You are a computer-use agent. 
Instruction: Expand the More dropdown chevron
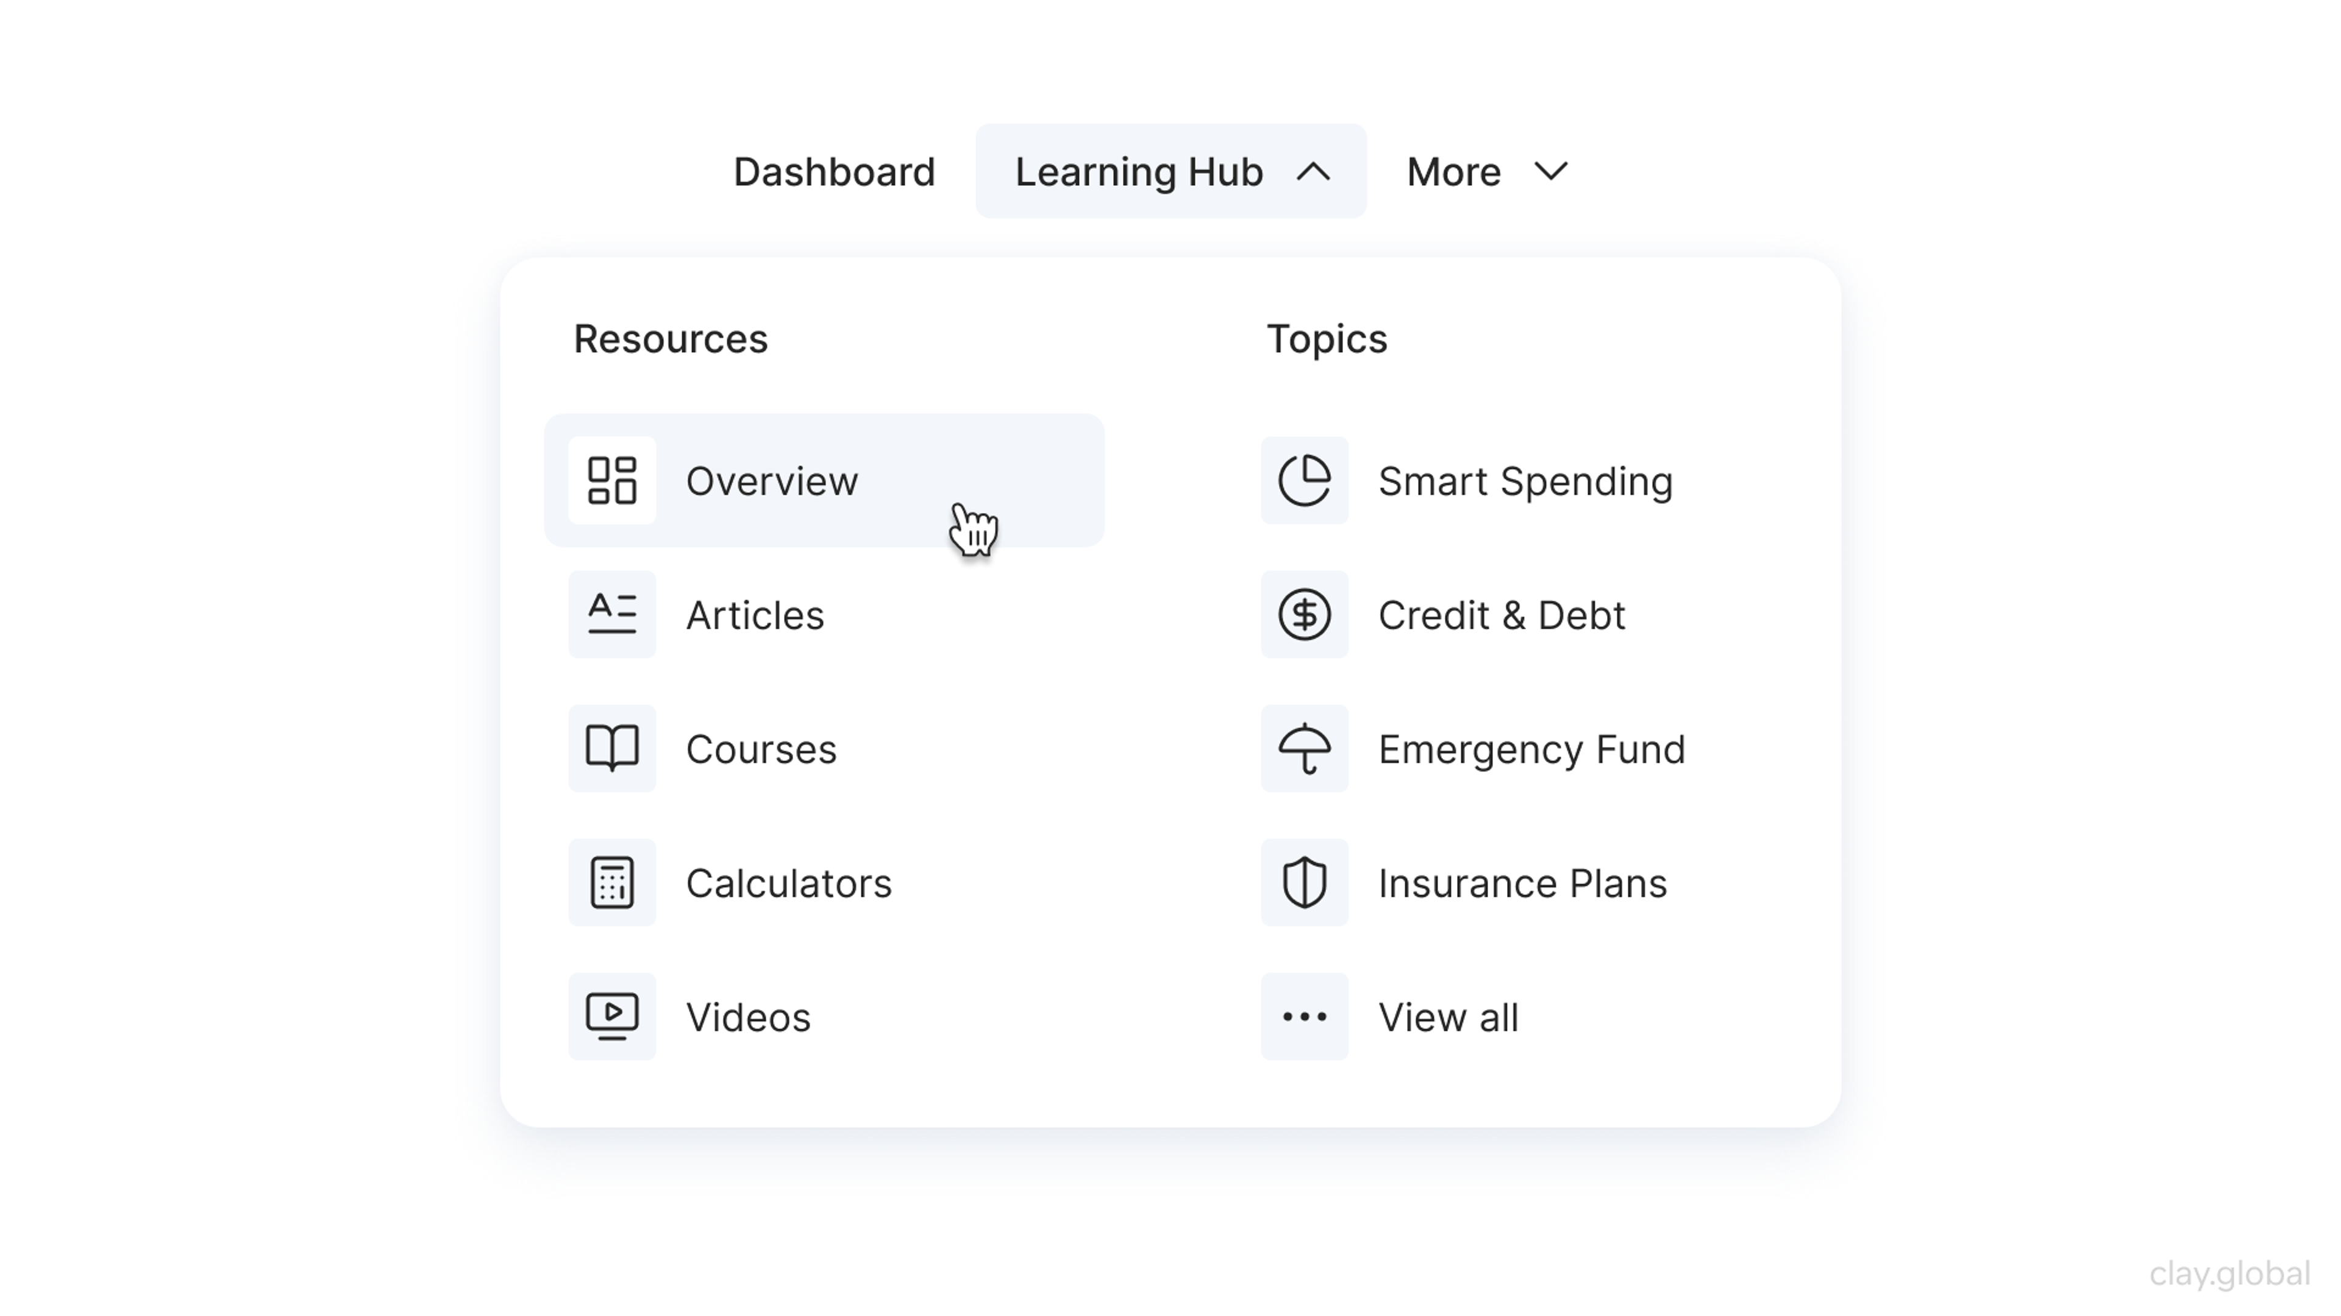pyautogui.click(x=1550, y=171)
